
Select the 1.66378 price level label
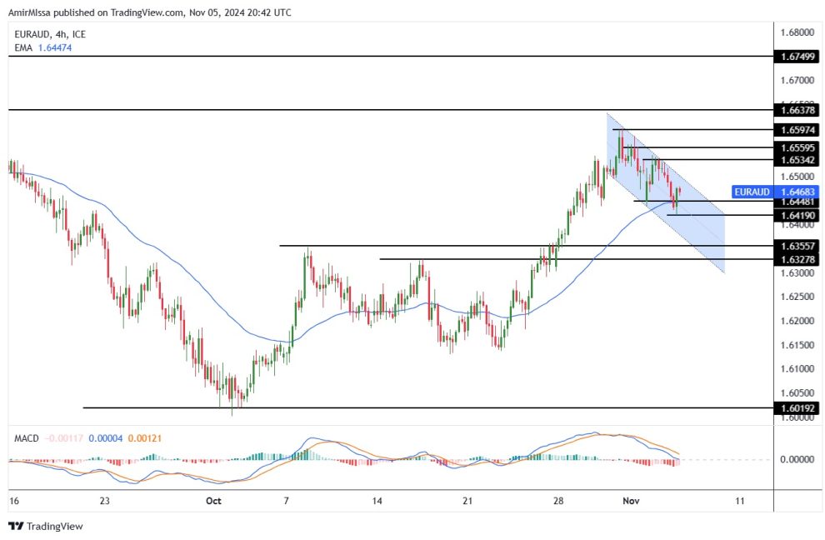coord(797,110)
